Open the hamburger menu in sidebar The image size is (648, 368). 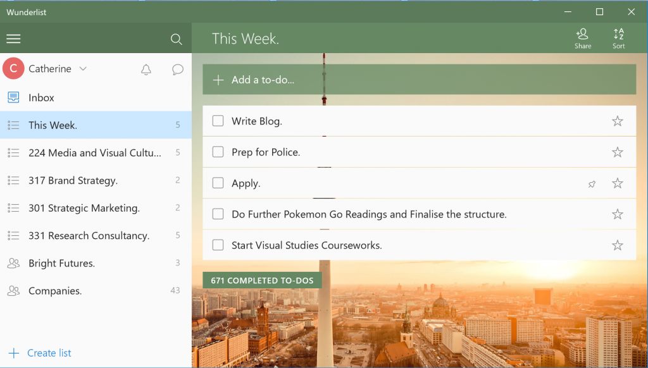pos(13,39)
